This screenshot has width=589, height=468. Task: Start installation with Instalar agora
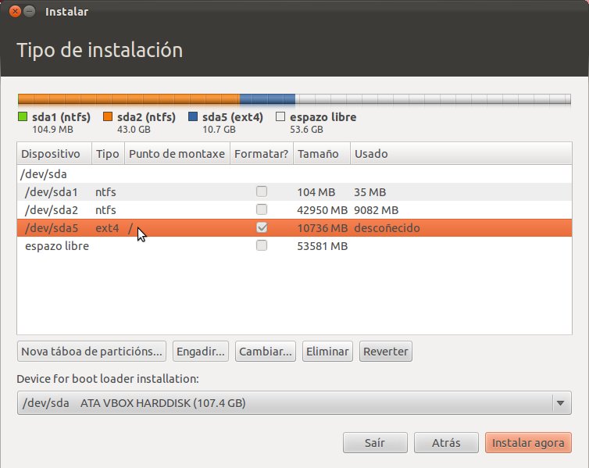pos(528,442)
